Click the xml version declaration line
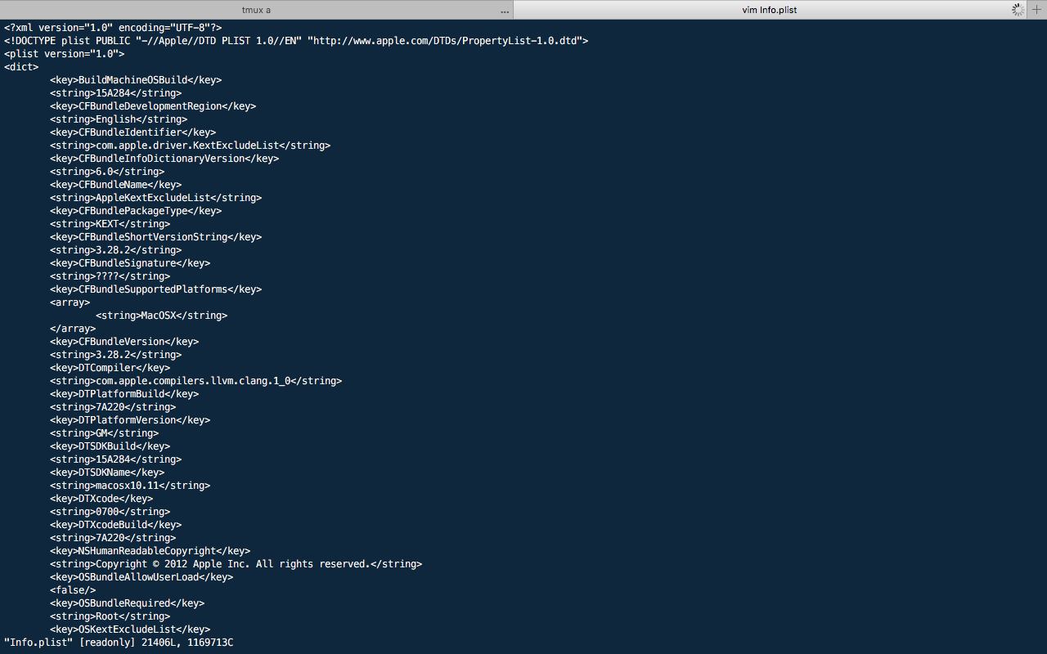The height and width of the screenshot is (654, 1047). coord(113,28)
